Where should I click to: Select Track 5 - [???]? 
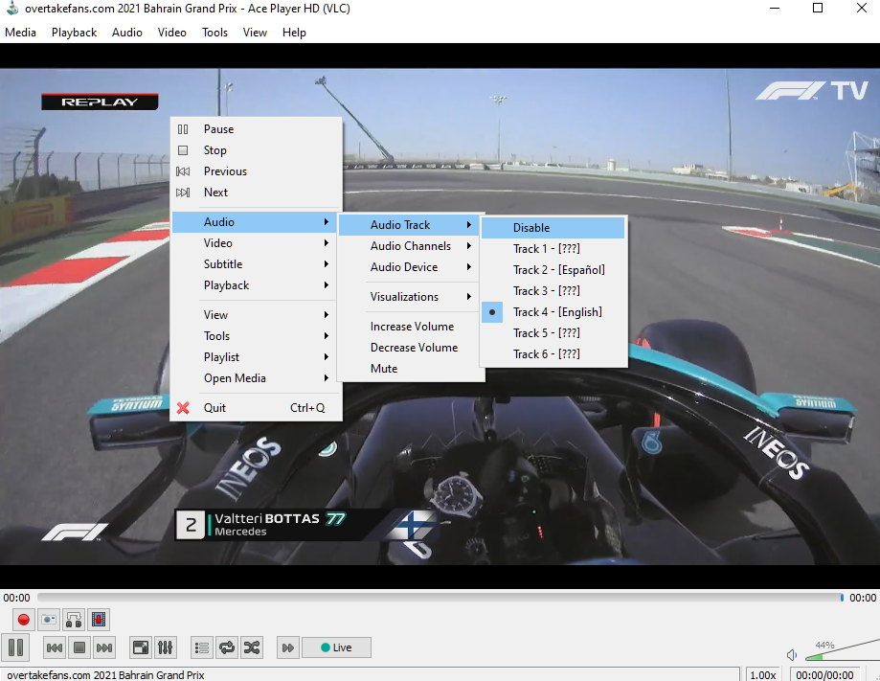(x=553, y=333)
